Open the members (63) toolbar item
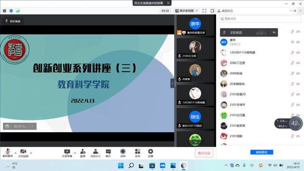The height and width of the screenshot is (171, 304). (x=96, y=153)
